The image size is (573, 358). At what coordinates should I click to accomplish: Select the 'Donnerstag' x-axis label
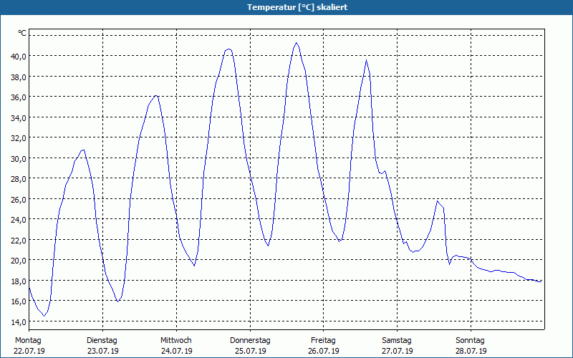coord(249,340)
